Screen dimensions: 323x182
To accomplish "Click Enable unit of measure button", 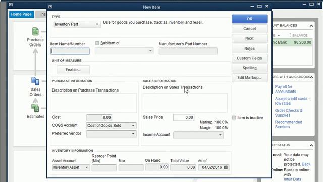I will click(73, 70).
